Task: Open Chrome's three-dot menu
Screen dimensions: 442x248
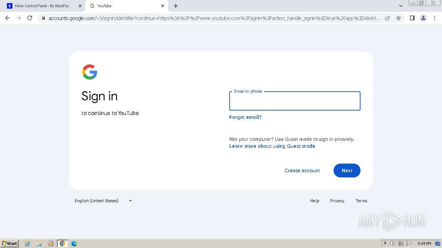Action: tap(434, 18)
